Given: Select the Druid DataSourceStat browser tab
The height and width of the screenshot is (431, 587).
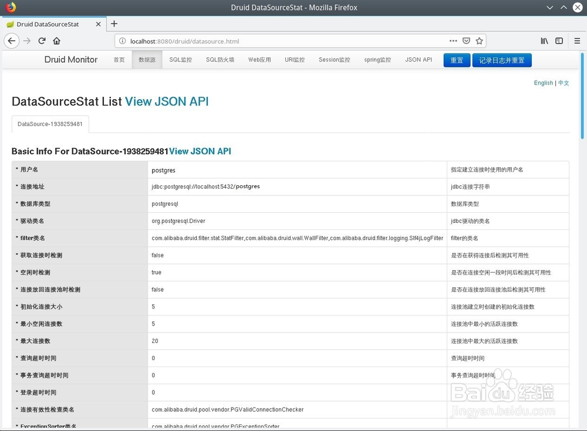Looking at the screenshot, I should [x=53, y=24].
